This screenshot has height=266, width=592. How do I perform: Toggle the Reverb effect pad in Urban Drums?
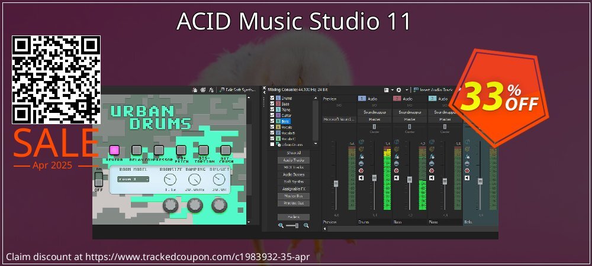click(x=114, y=150)
